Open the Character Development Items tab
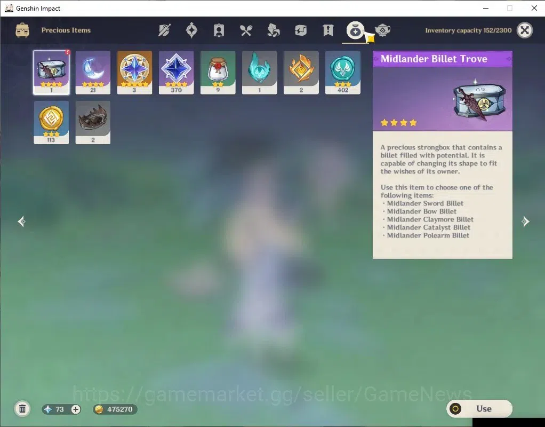This screenshot has height=427, width=545. [219, 30]
